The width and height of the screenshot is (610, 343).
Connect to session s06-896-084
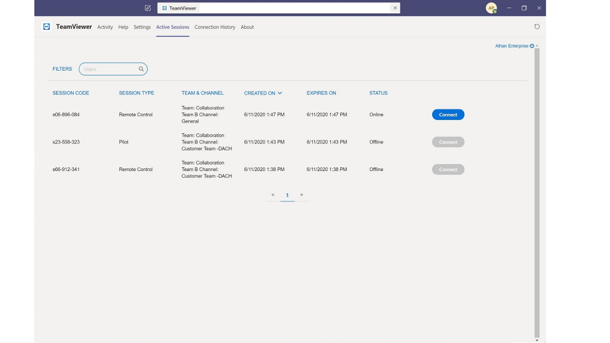[x=448, y=115]
